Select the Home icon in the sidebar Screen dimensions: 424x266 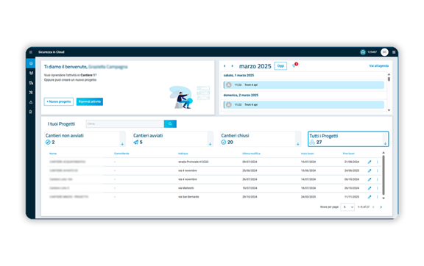31,63
